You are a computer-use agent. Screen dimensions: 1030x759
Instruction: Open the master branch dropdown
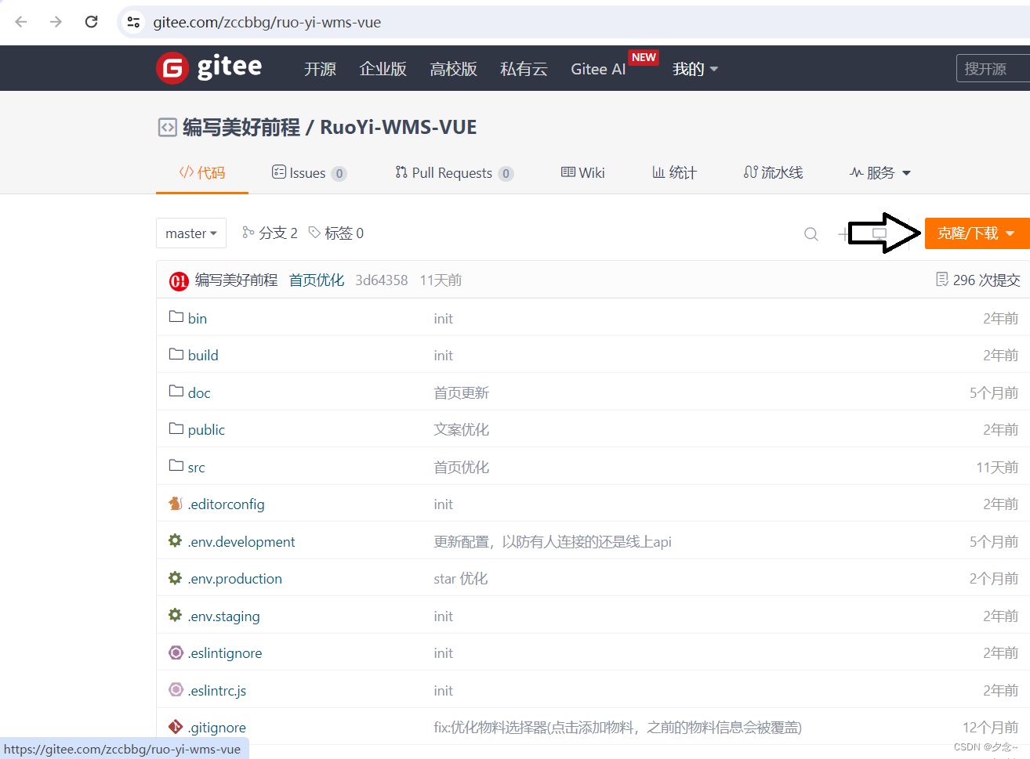click(x=191, y=233)
